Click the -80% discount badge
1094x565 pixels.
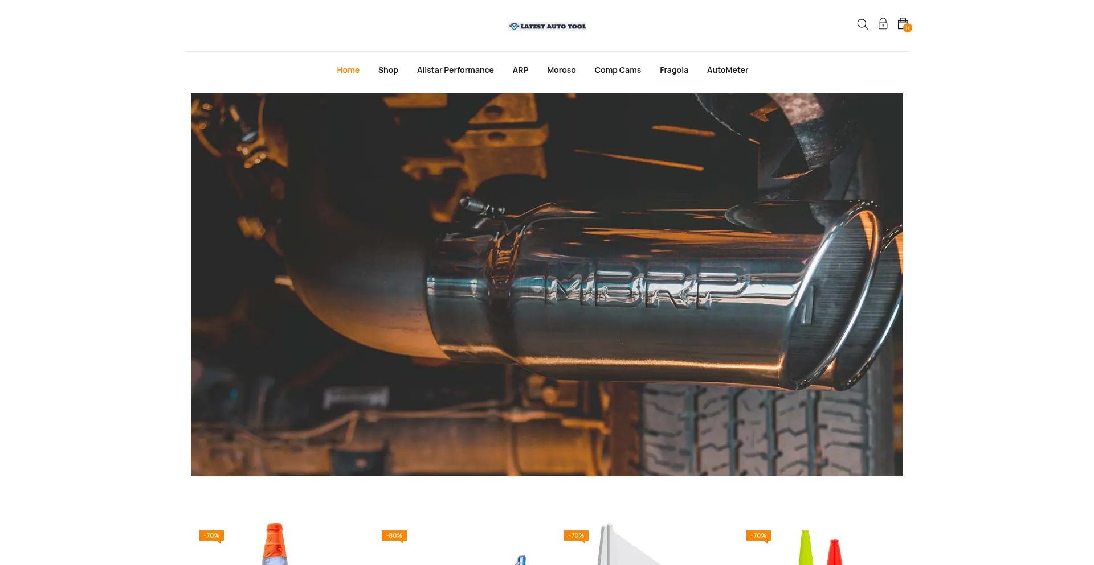394,535
